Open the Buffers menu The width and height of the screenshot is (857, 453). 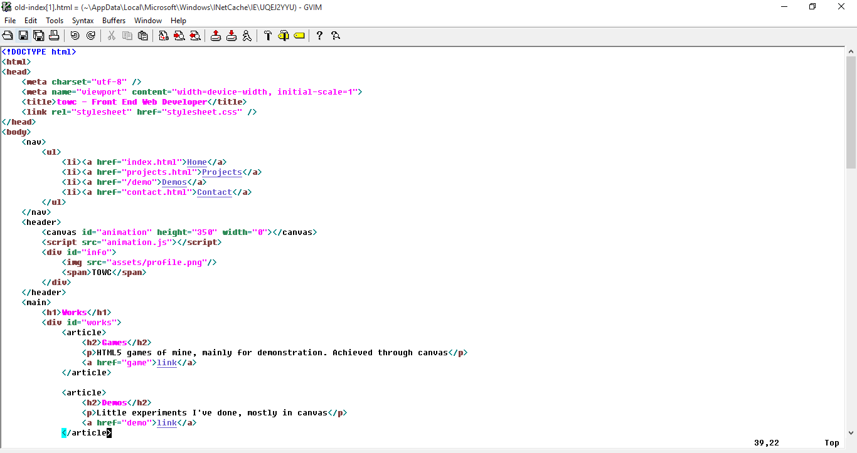click(x=114, y=21)
